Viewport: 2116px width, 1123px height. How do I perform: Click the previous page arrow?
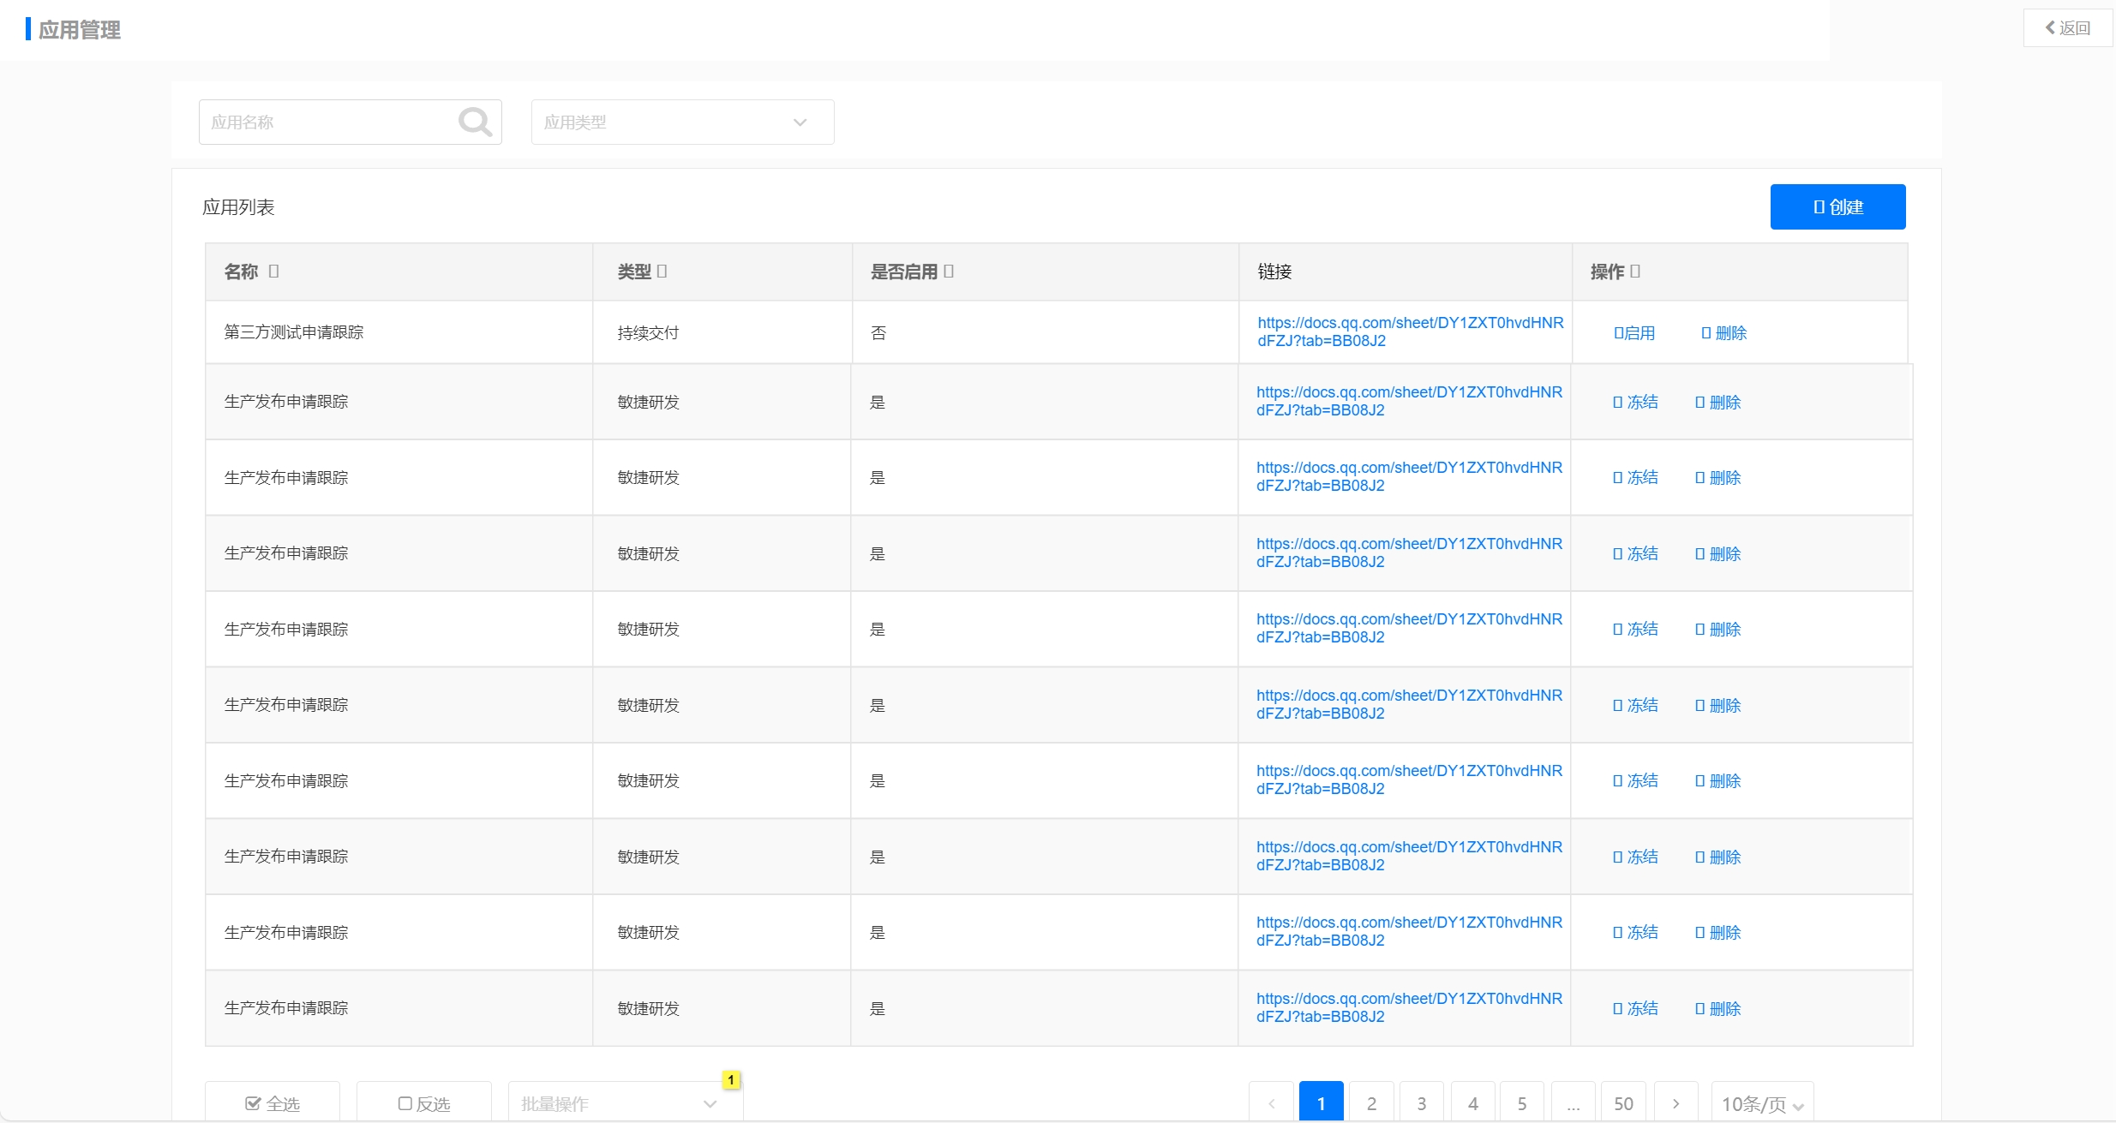point(1271,1103)
